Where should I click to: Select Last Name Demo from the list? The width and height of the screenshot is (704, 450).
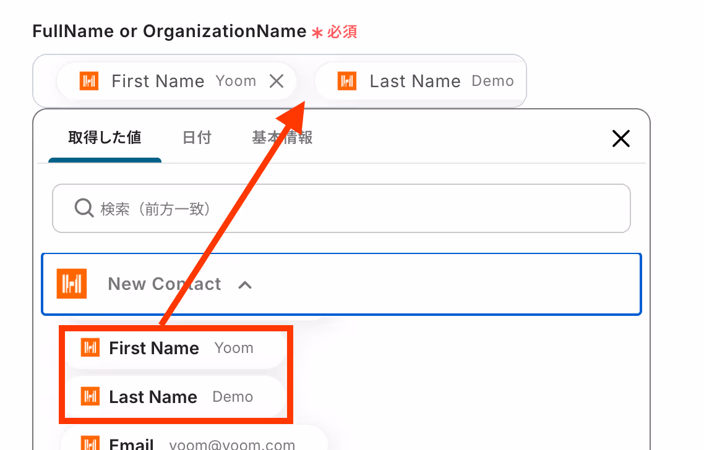click(x=176, y=397)
